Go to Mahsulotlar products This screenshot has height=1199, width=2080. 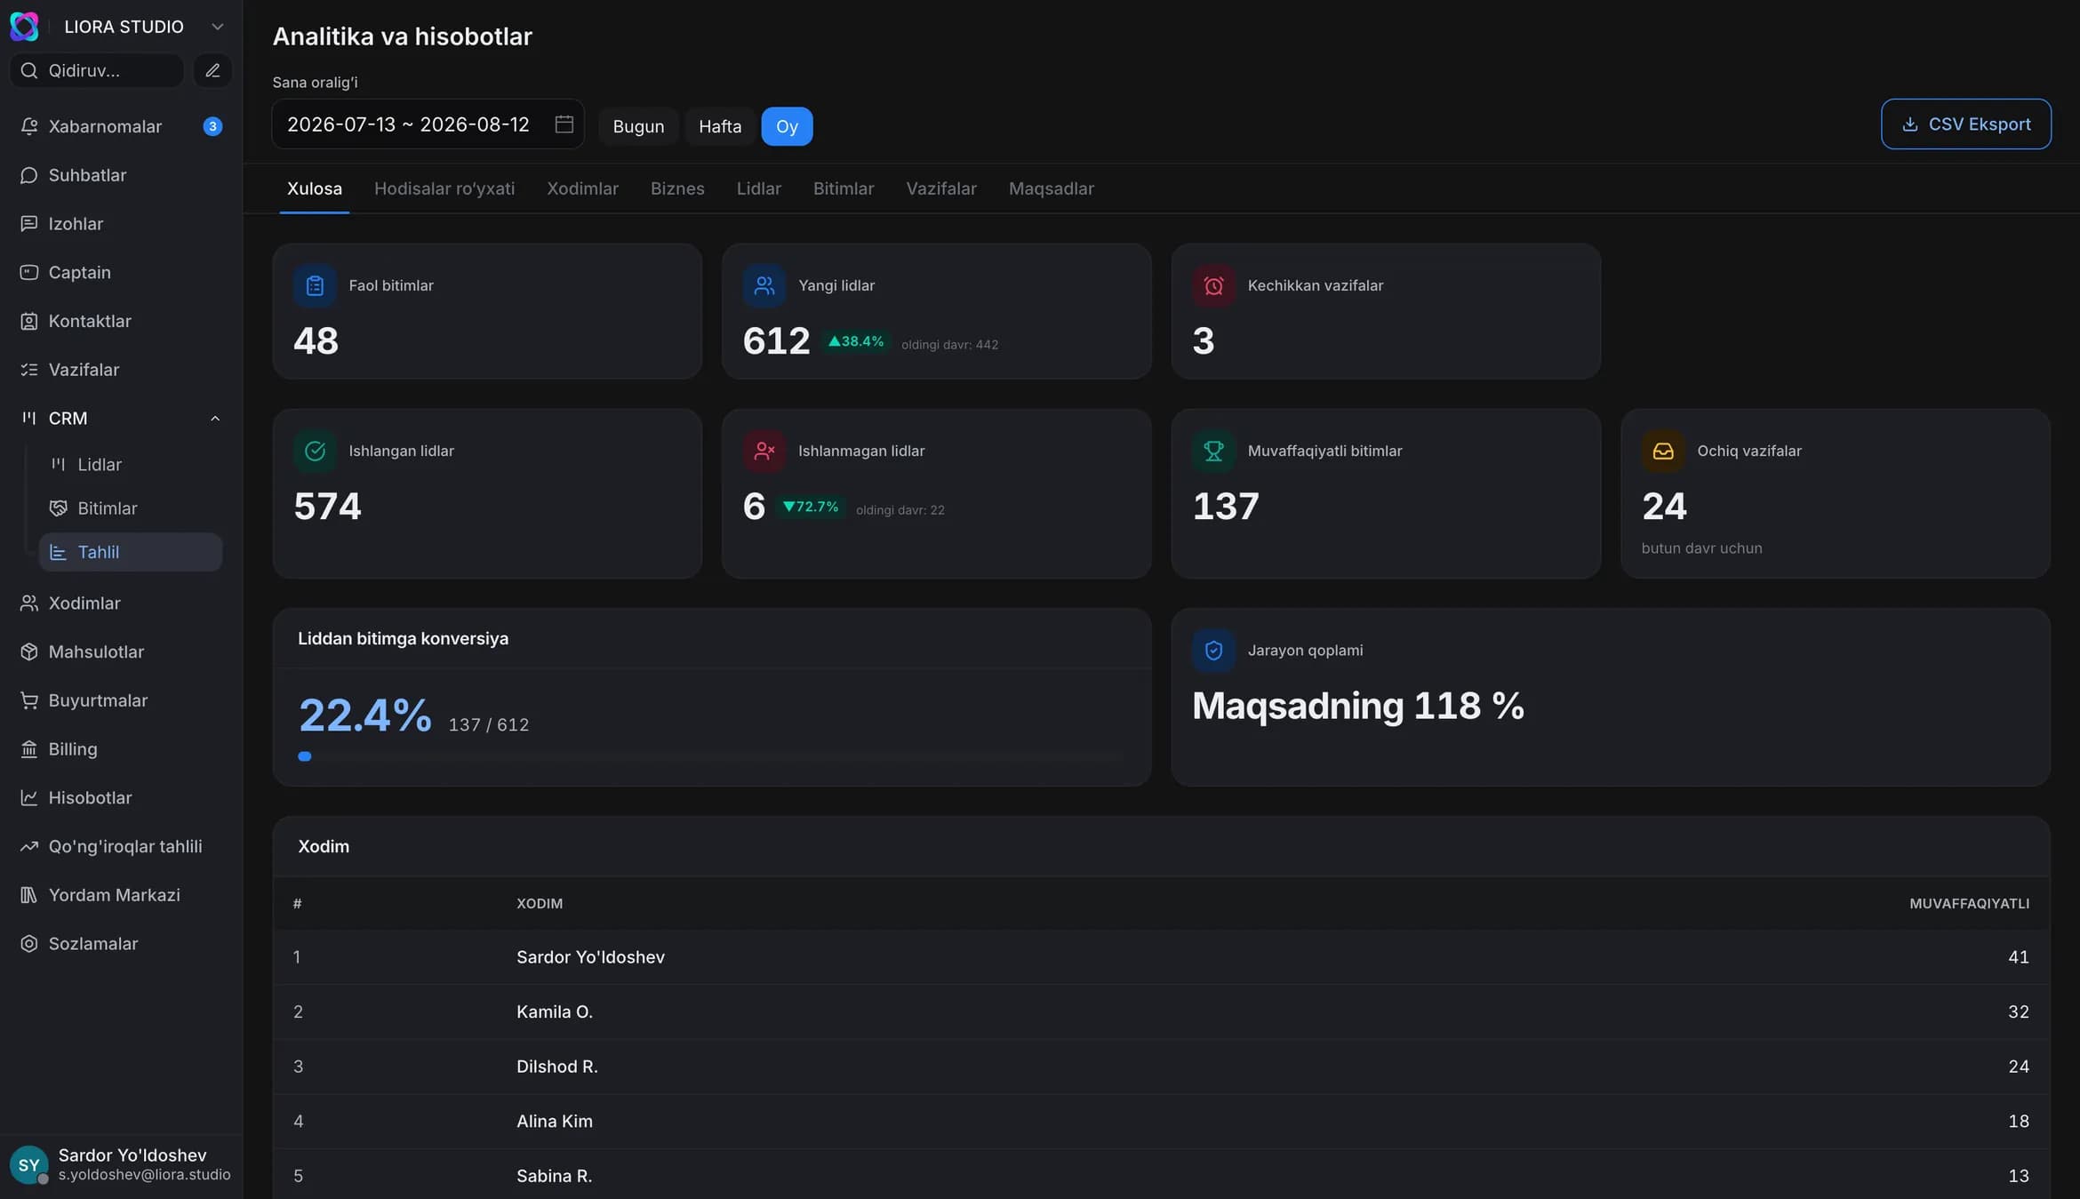click(x=121, y=651)
